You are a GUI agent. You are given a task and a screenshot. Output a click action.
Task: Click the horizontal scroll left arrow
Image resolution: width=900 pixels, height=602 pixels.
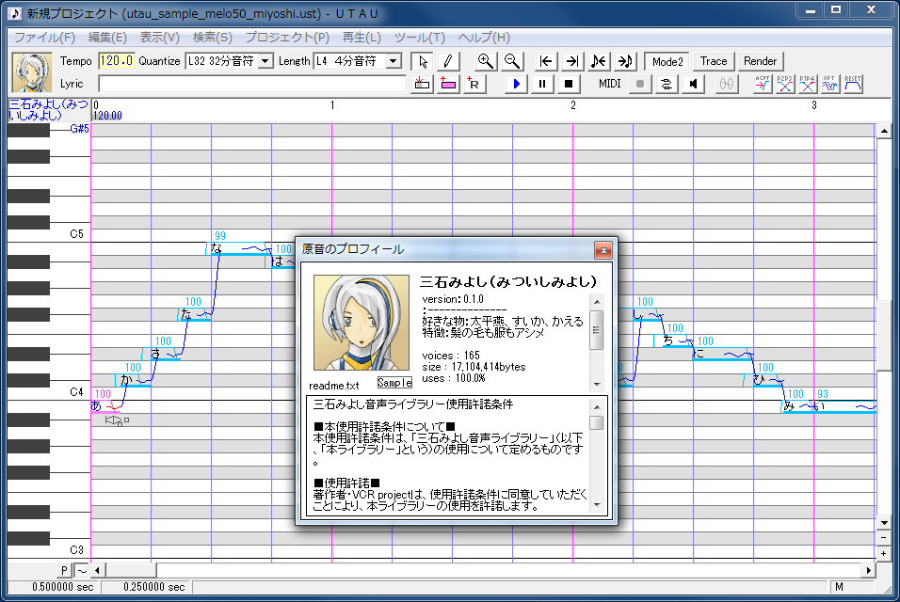point(97,570)
